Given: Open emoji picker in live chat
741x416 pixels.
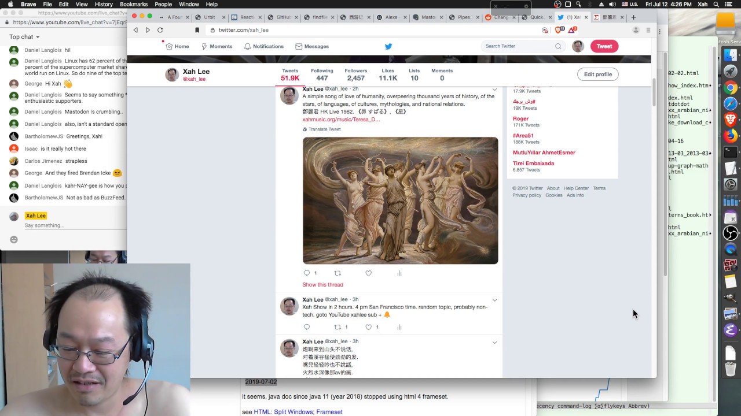Looking at the screenshot, I should tap(14, 239).
